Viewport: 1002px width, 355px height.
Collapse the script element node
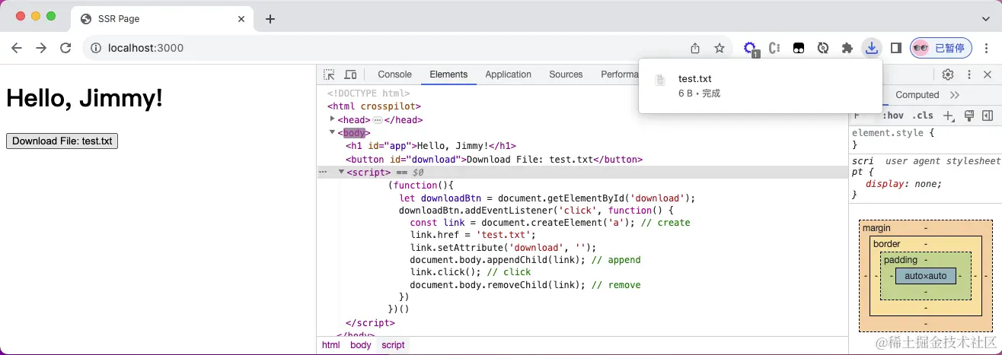(341, 172)
